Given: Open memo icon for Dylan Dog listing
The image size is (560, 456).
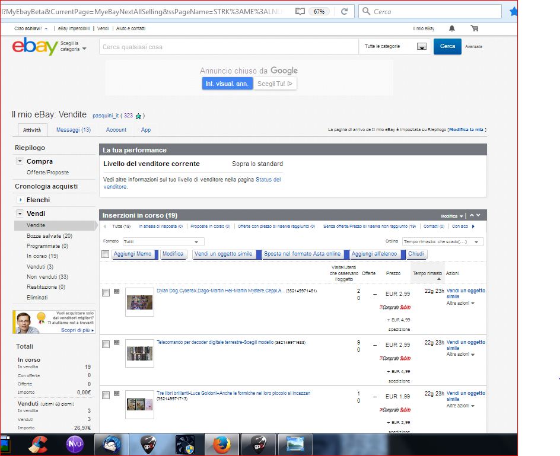Looking at the screenshot, I should pyautogui.click(x=116, y=291).
